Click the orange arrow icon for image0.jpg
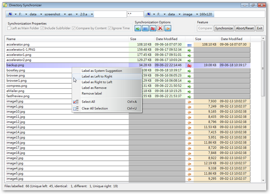The image size is (270, 194). (189, 101)
